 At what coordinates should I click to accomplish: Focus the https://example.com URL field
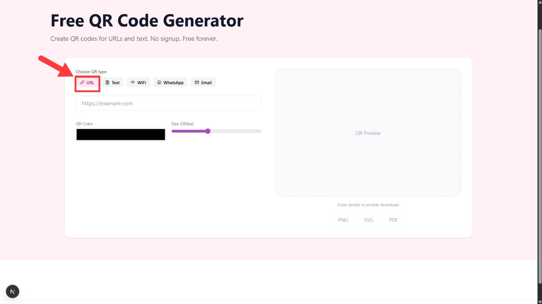point(168,103)
